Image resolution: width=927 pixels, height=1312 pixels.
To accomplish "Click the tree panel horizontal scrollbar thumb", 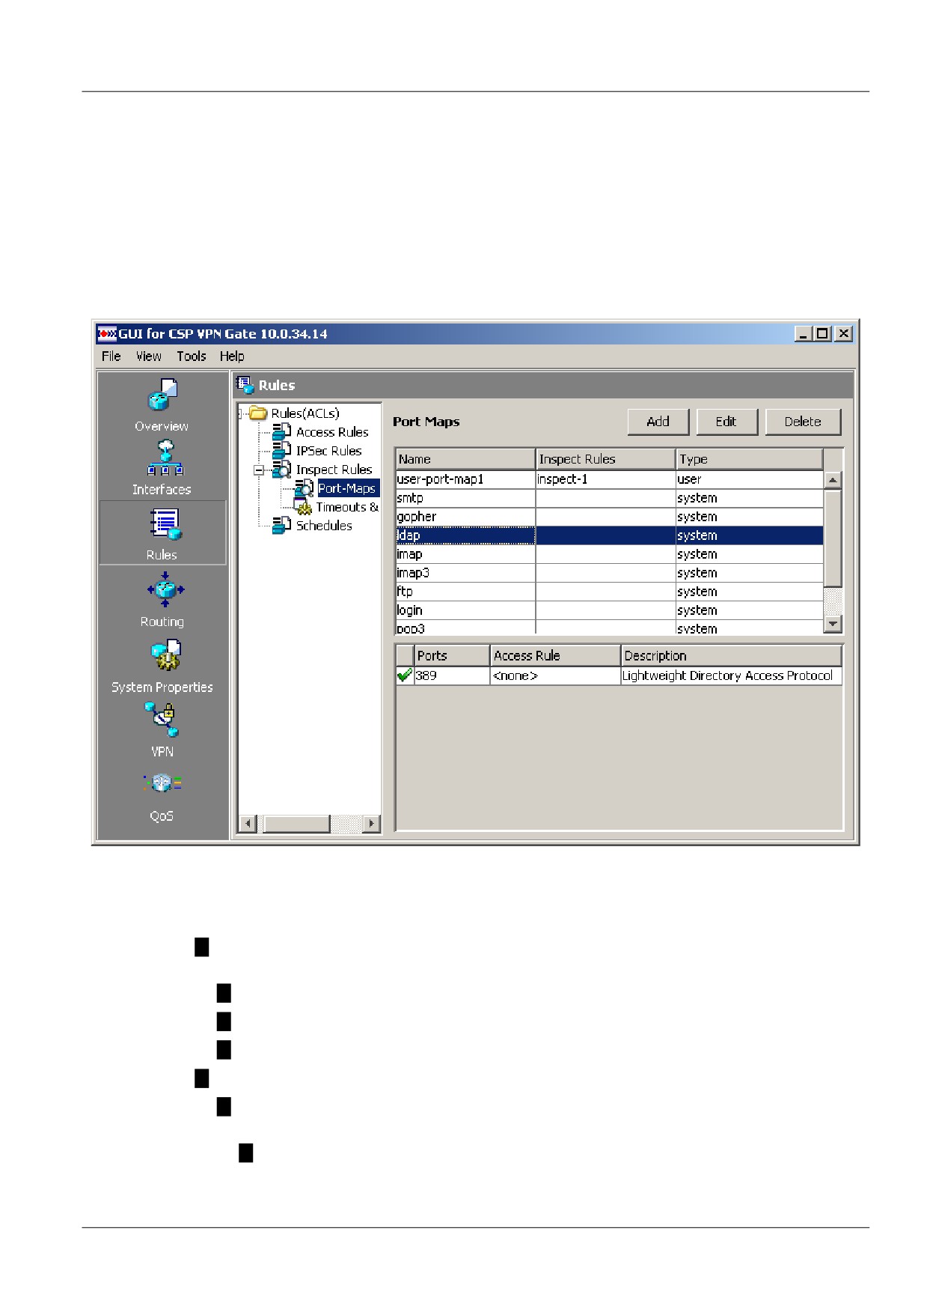I will (x=296, y=823).
